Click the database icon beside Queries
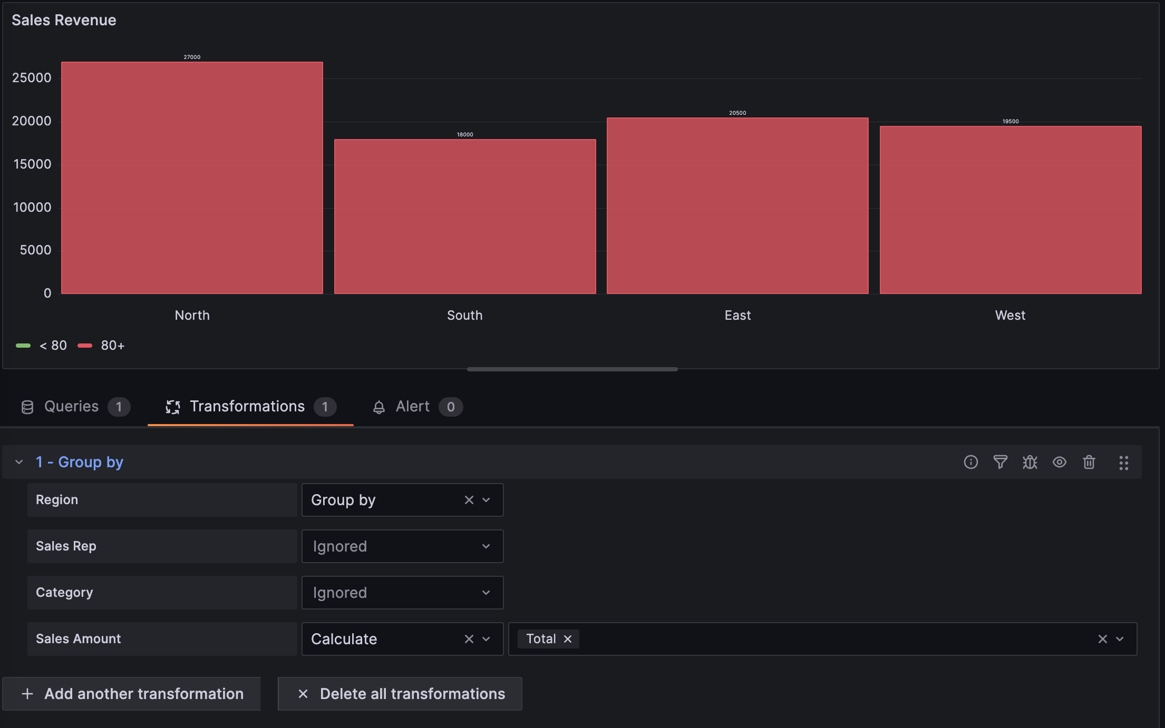The height and width of the screenshot is (728, 1165). 27,406
